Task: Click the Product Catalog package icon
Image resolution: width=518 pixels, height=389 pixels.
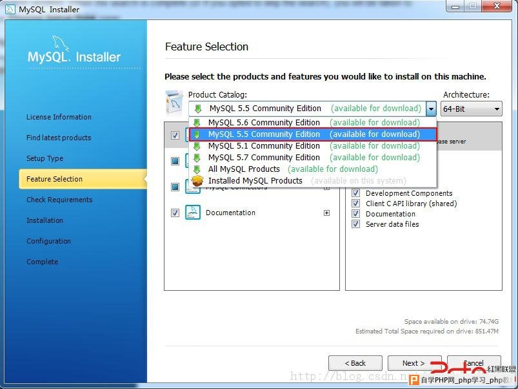Action: 174,102
